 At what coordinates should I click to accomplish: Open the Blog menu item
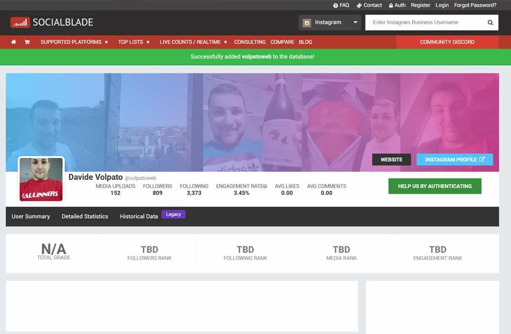(x=305, y=42)
